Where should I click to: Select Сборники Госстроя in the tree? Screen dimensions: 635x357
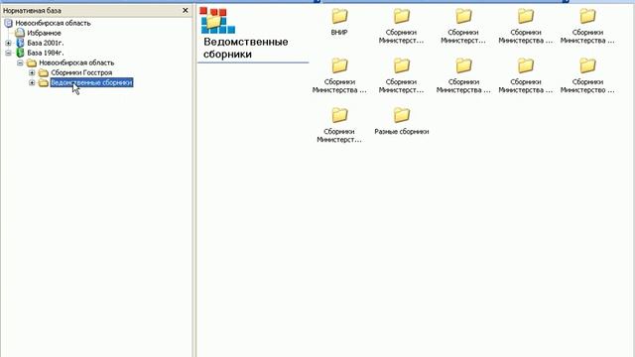(81, 72)
